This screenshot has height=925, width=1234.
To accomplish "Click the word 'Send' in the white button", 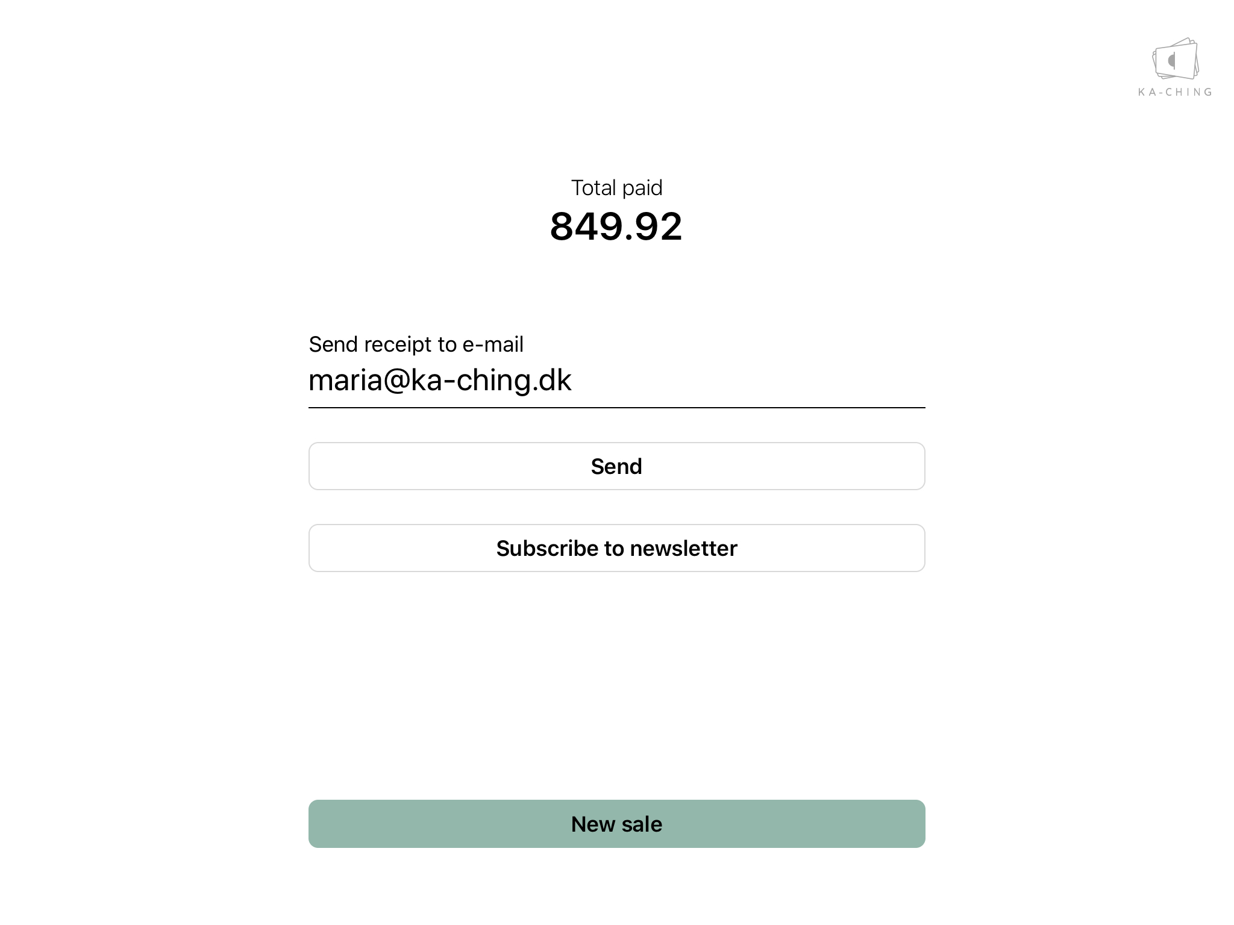I will pos(616,467).
